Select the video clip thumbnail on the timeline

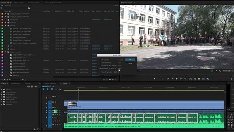(72, 104)
